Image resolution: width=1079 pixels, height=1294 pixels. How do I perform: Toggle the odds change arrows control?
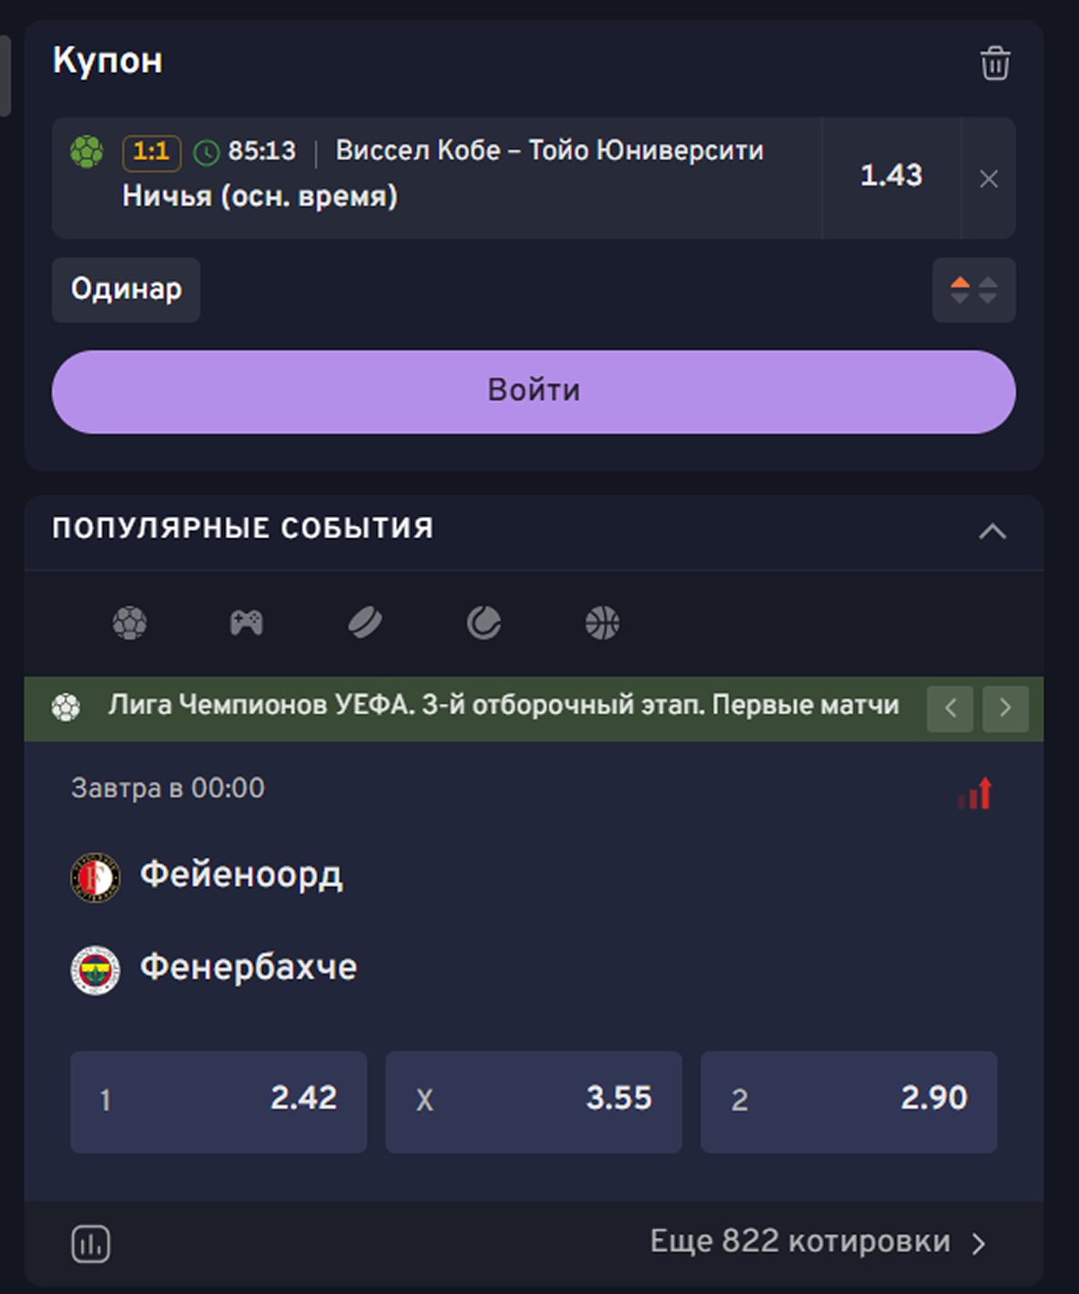(973, 290)
